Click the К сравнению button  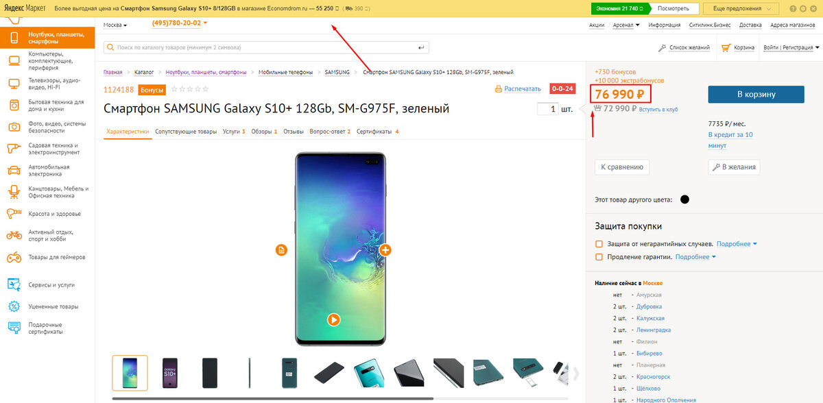point(621,167)
